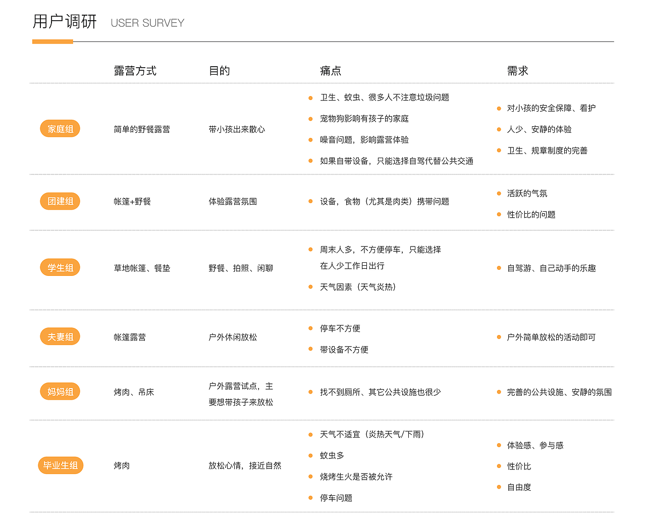
Task: Click the text 带设备不方便
Action: 344,350
